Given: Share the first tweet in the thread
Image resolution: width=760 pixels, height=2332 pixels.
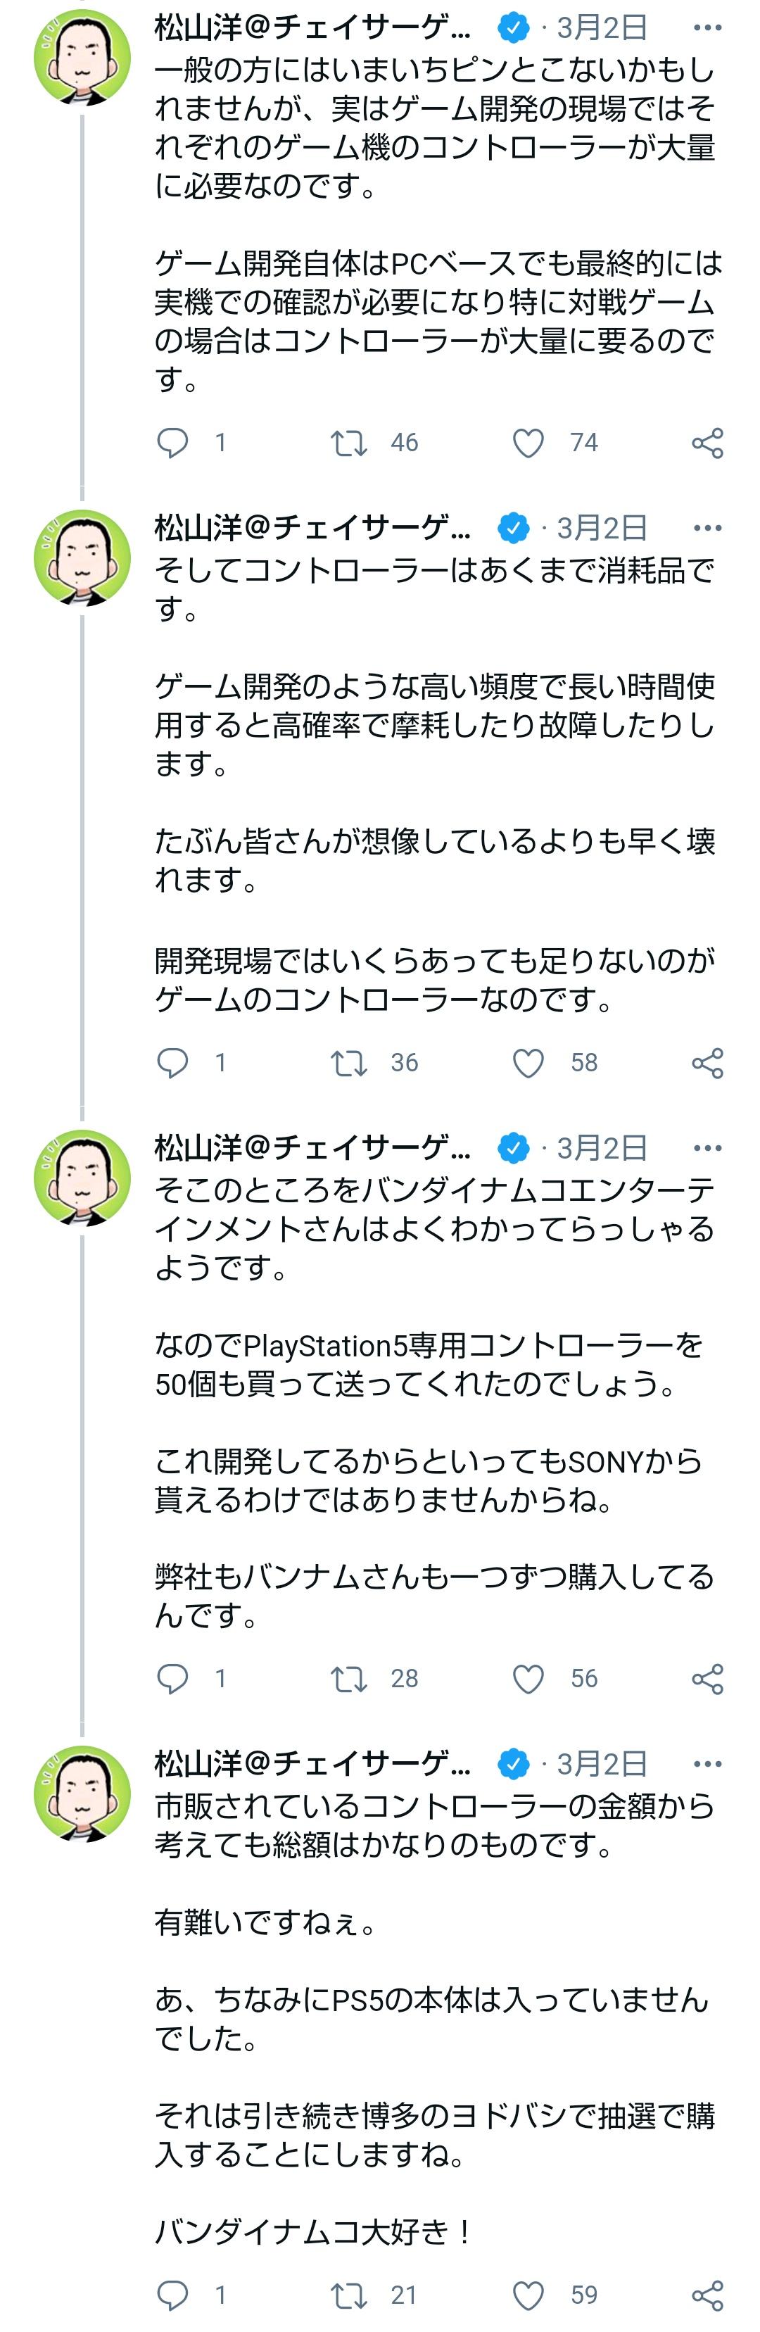Looking at the screenshot, I should [707, 443].
